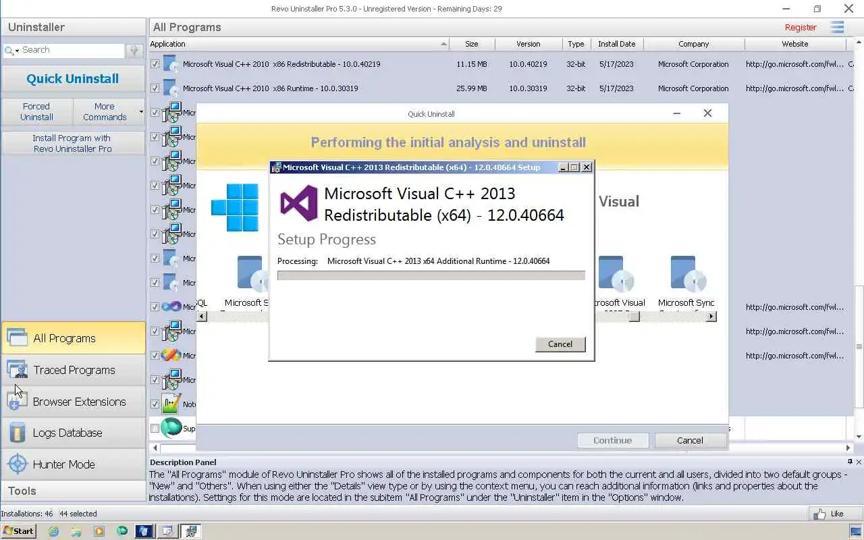Click Forced Uninstall button

click(x=36, y=111)
